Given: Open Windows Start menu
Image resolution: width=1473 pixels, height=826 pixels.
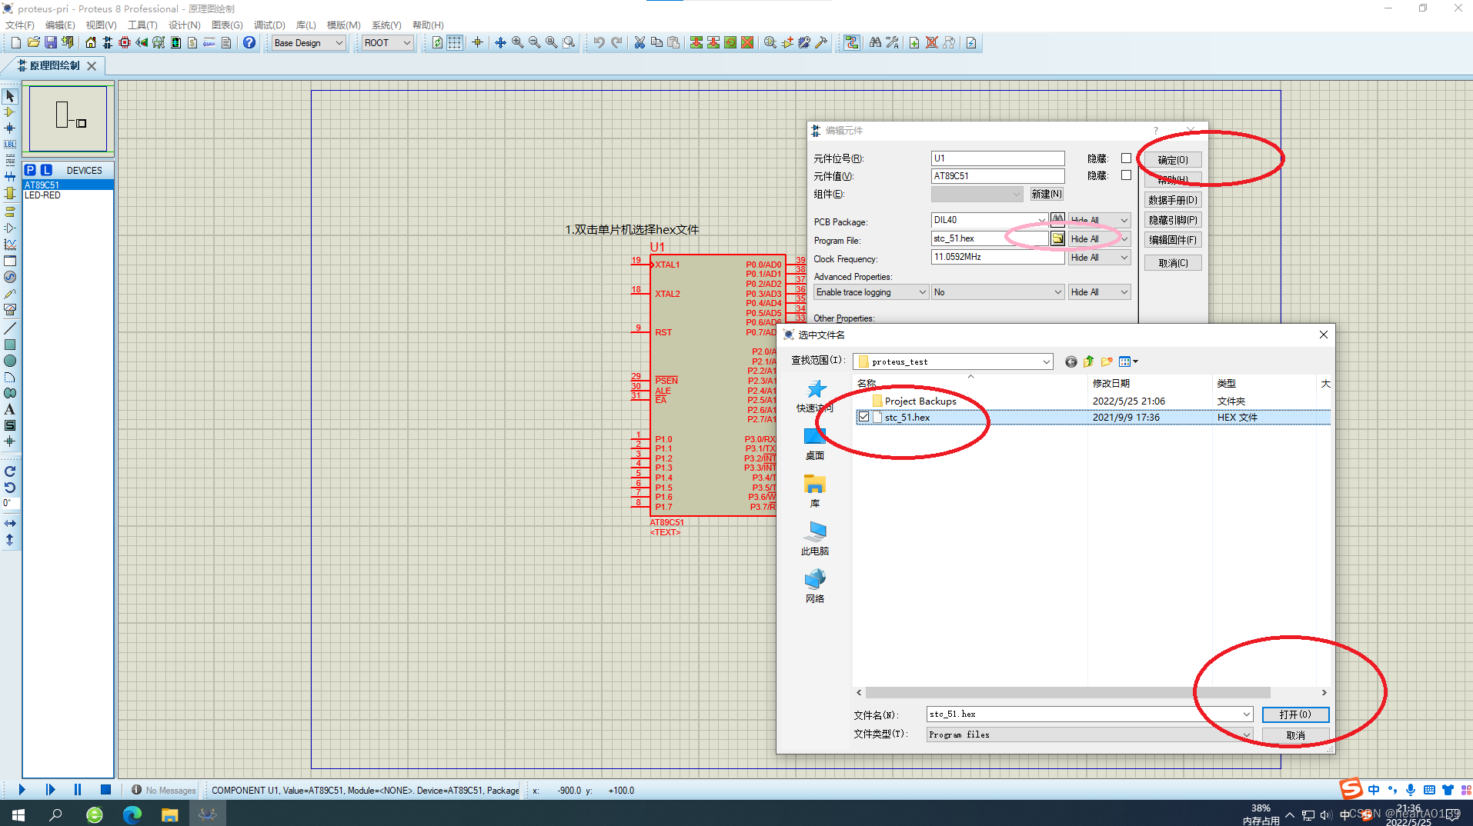Looking at the screenshot, I should click(x=18, y=814).
